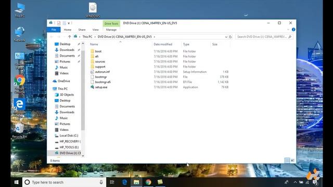Open the Share ribbon tab

[x=82, y=30]
